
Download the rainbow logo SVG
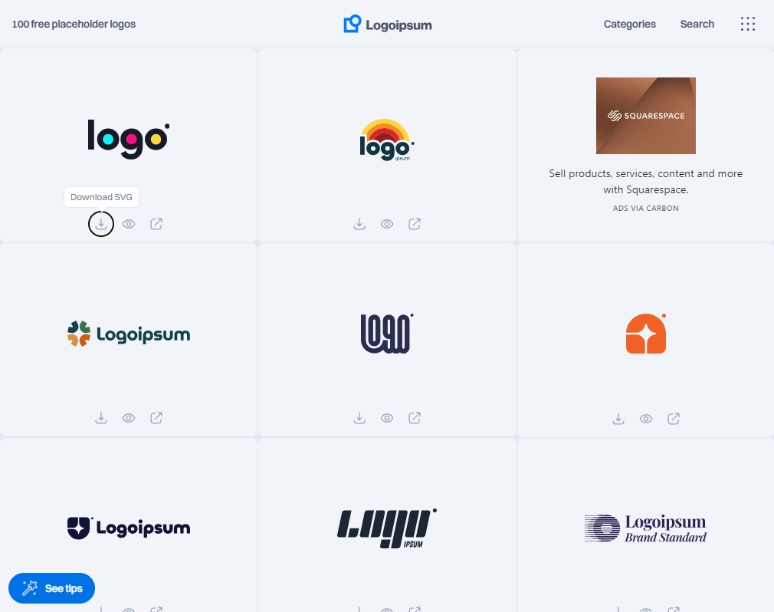pyautogui.click(x=359, y=224)
